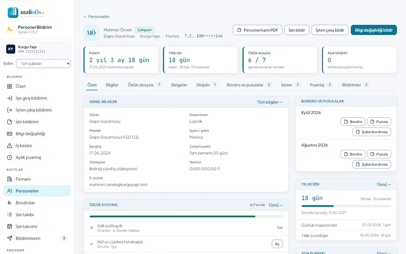Open Ağustos 2026 Pusula document
The height and width of the screenshot is (254, 406).
tap(379, 154)
